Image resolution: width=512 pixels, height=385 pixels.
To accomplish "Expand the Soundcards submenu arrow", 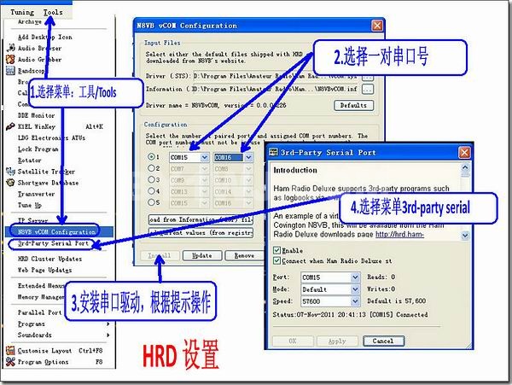I will [x=108, y=335].
